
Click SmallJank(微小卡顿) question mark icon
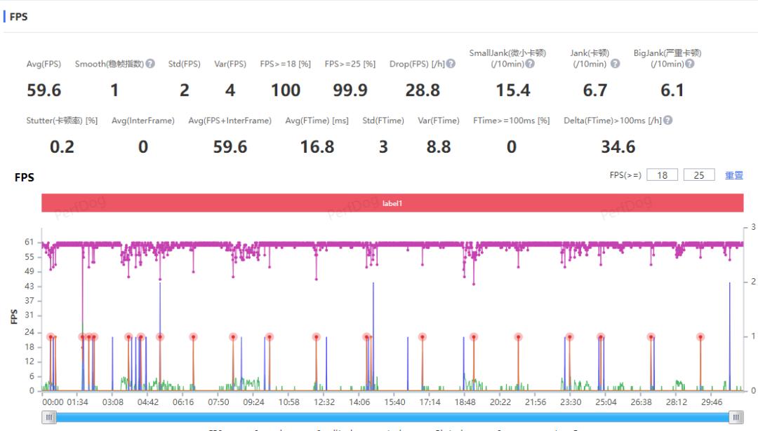[x=530, y=64]
